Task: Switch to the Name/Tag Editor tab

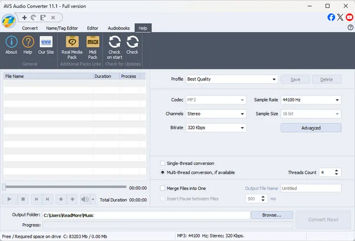Action: [62, 28]
